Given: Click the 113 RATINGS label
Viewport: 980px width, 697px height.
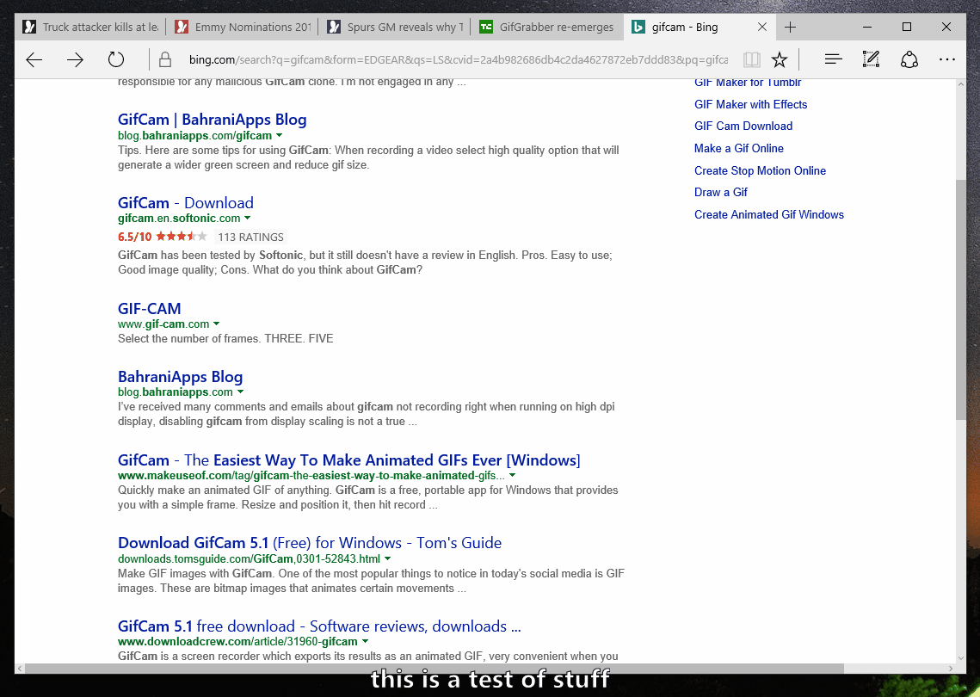Looking at the screenshot, I should 250,237.
